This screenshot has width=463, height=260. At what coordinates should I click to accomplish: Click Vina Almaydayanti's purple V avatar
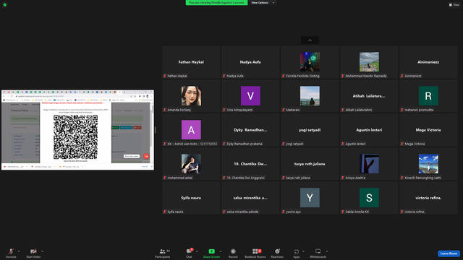(x=250, y=95)
